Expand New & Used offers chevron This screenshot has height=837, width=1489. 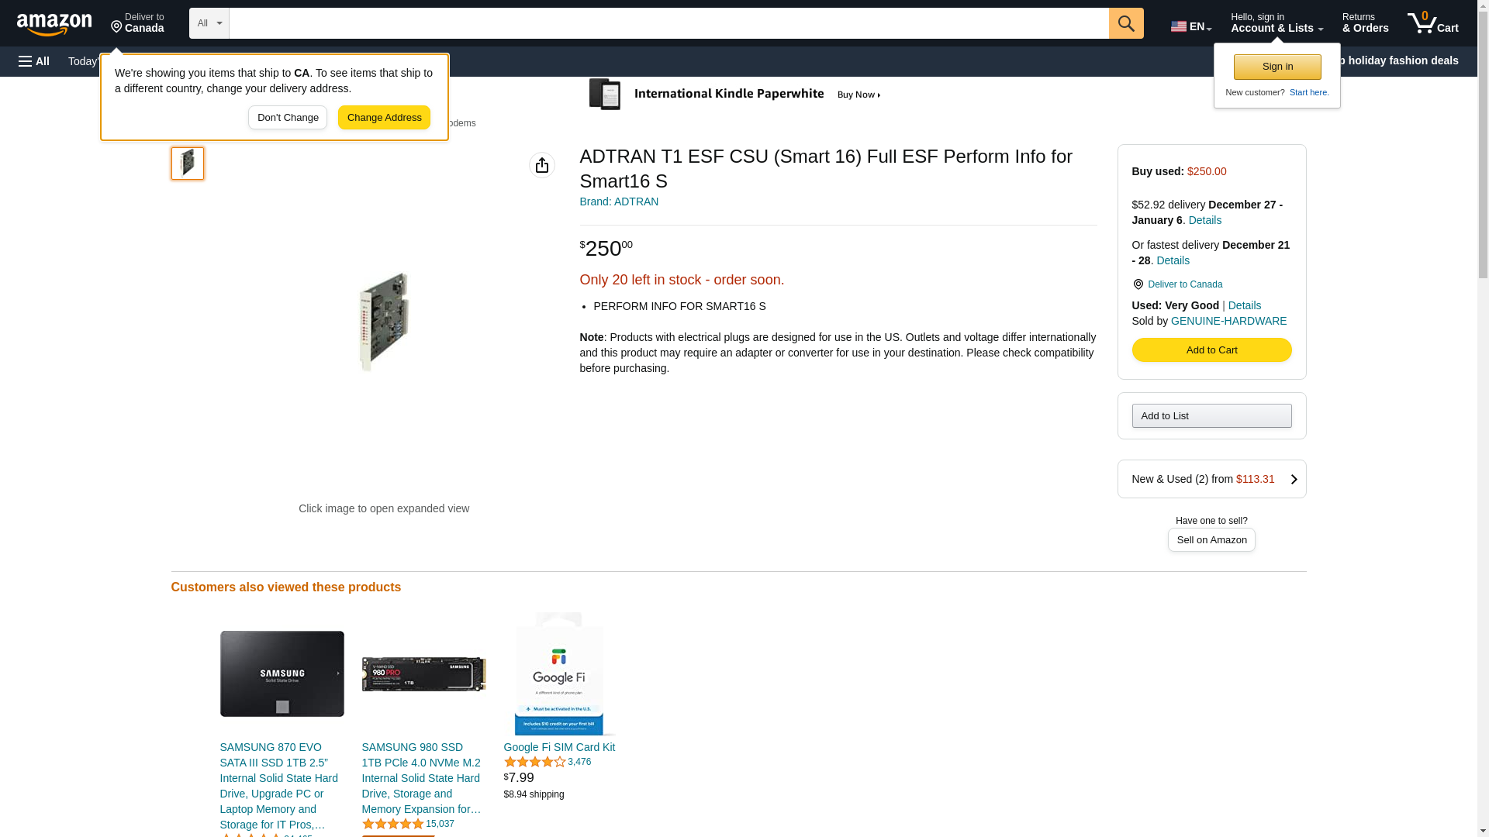point(1294,480)
